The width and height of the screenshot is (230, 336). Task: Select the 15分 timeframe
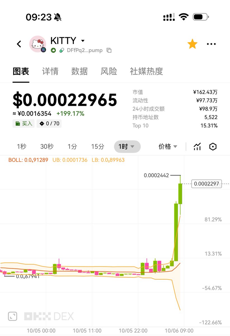click(98, 146)
